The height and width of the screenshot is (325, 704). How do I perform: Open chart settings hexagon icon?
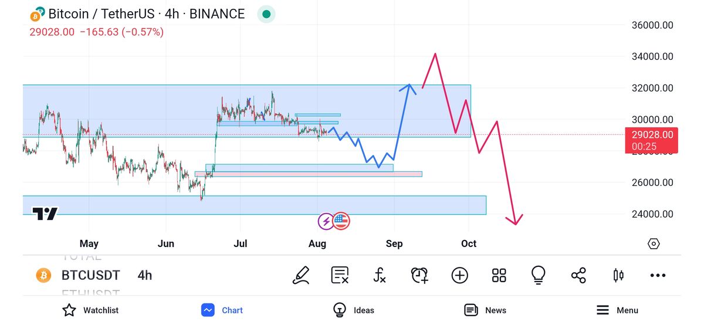pos(654,243)
